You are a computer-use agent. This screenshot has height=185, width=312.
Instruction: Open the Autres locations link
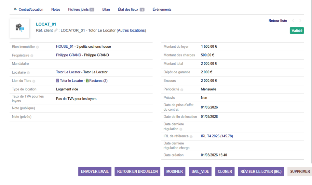pos(131,31)
